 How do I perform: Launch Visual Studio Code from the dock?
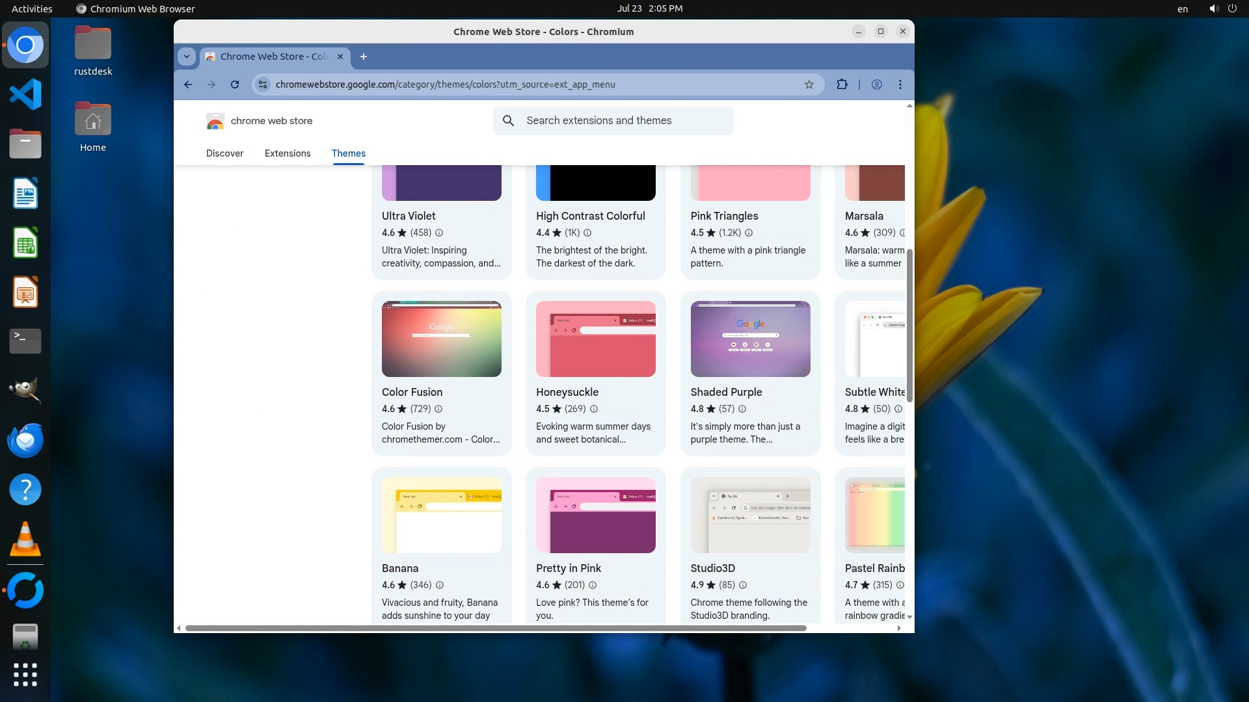click(x=25, y=95)
